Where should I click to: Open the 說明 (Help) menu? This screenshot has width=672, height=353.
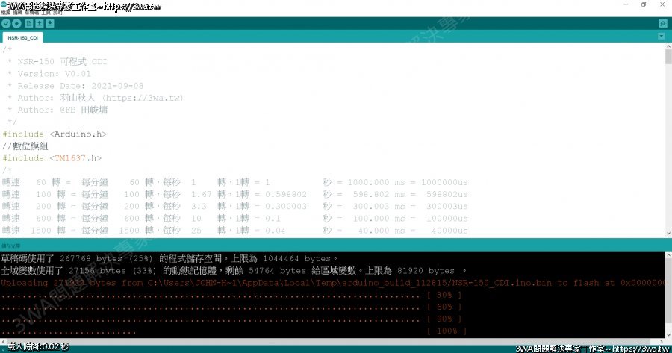pos(57,13)
